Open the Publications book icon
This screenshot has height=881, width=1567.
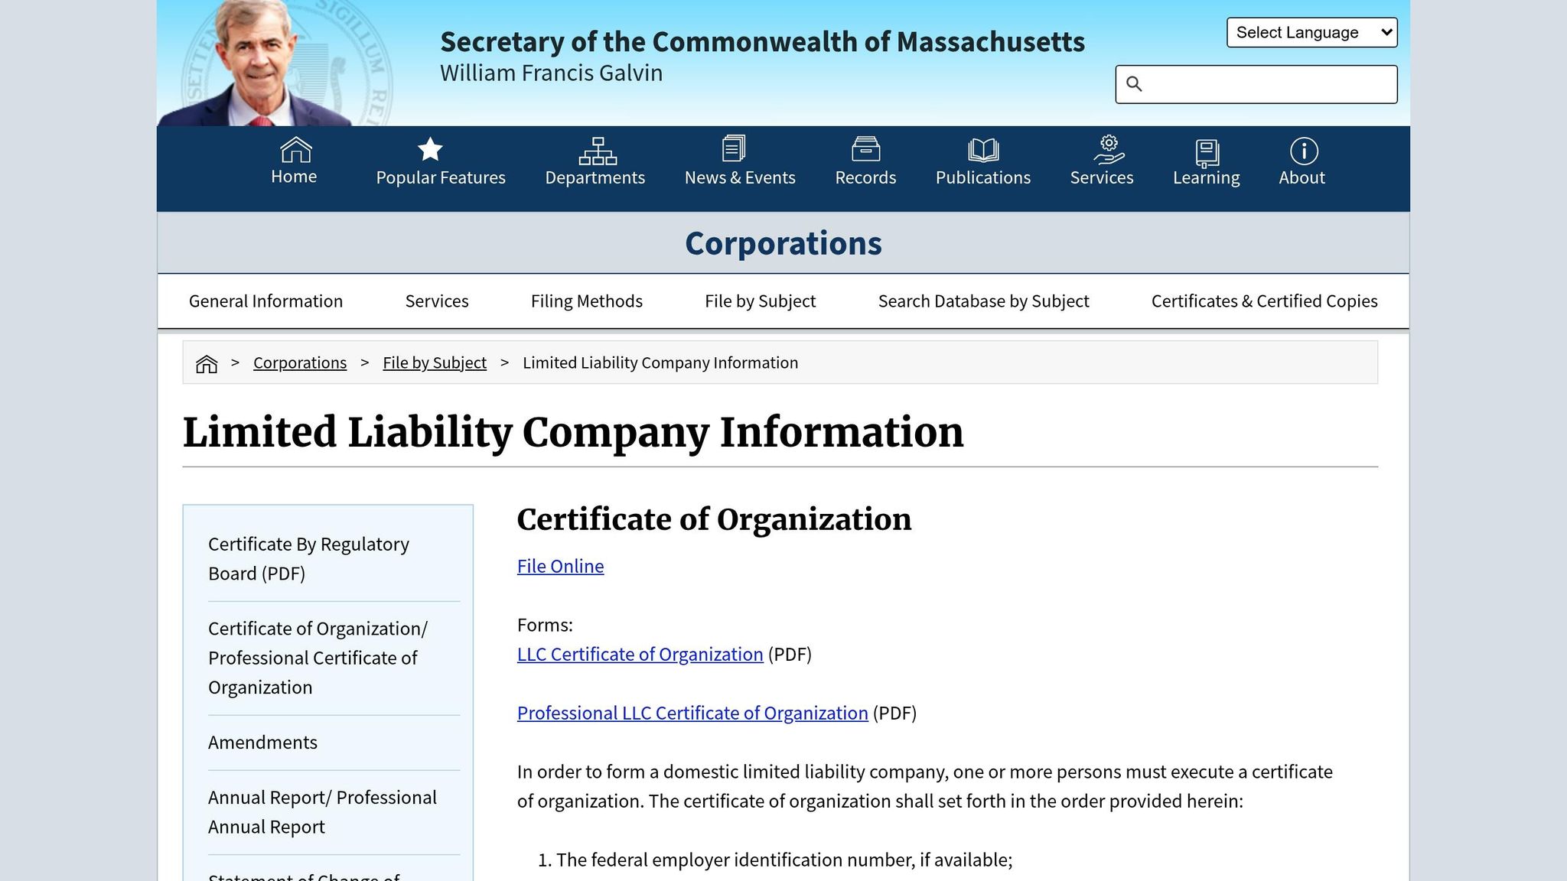tap(983, 150)
